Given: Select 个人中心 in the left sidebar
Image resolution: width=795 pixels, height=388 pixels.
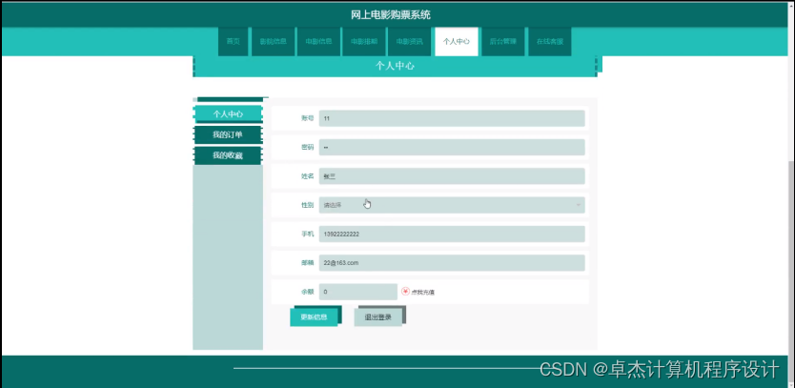Looking at the screenshot, I should click(x=227, y=114).
